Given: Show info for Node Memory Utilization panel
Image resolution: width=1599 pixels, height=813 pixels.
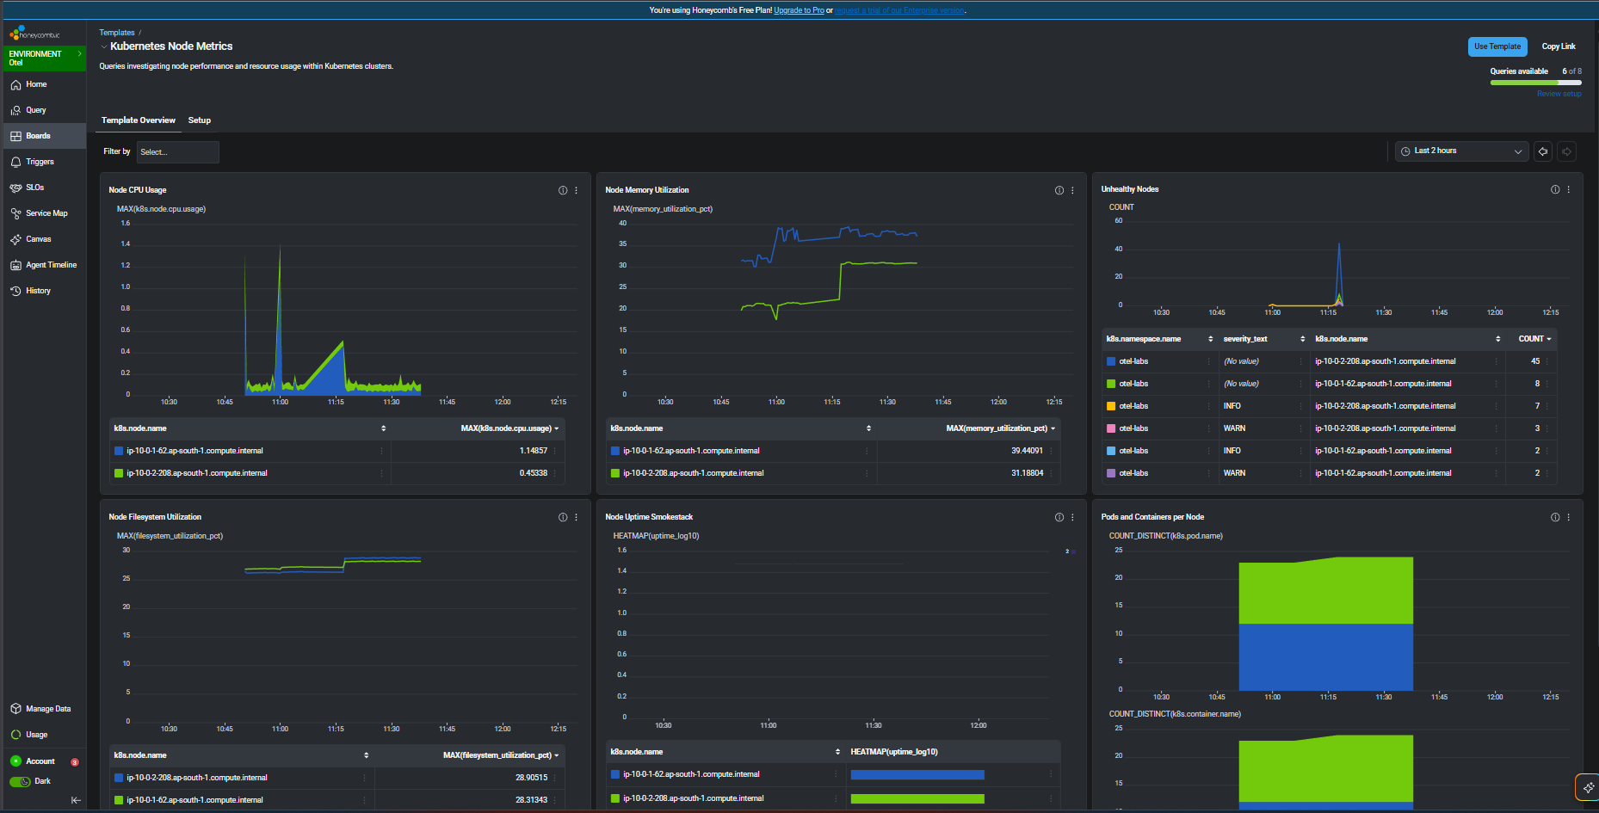Looking at the screenshot, I should (x=1059, y=190).
